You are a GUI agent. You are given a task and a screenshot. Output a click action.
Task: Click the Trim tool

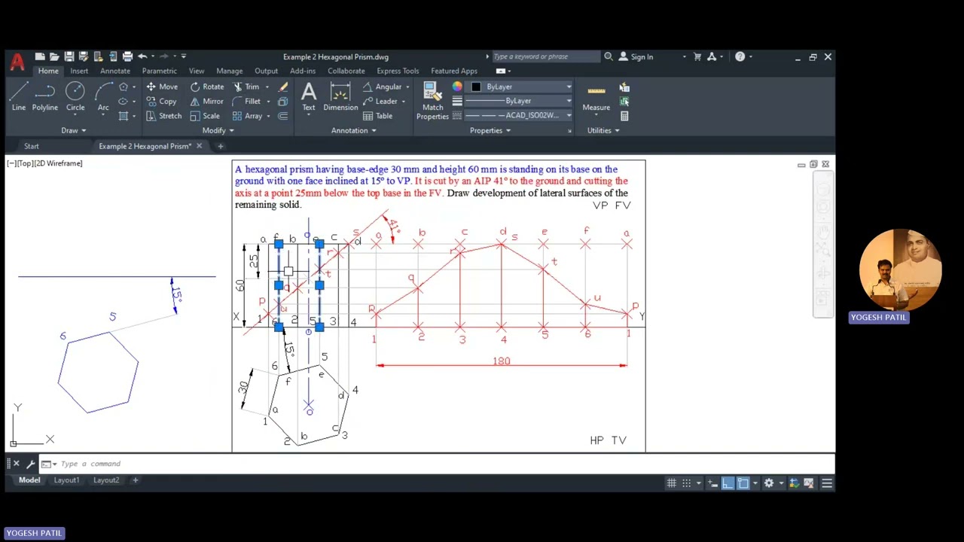click(x=246, y=87)
